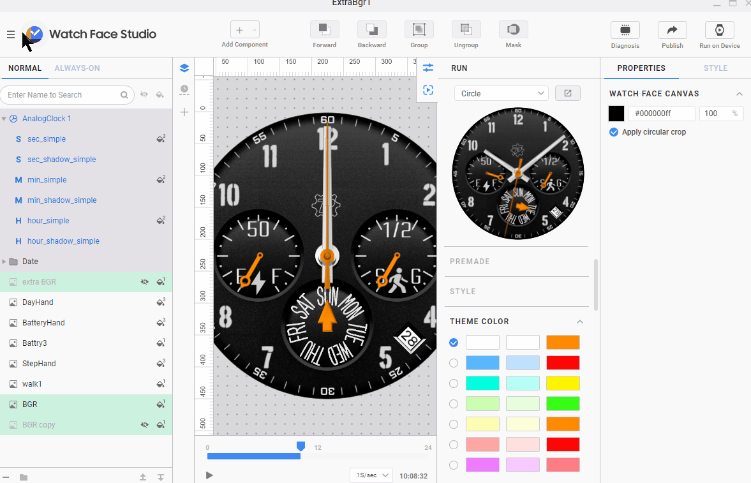751x483 pixels.
Task: Click the Forward arrange icon
Action: point(324,30)
